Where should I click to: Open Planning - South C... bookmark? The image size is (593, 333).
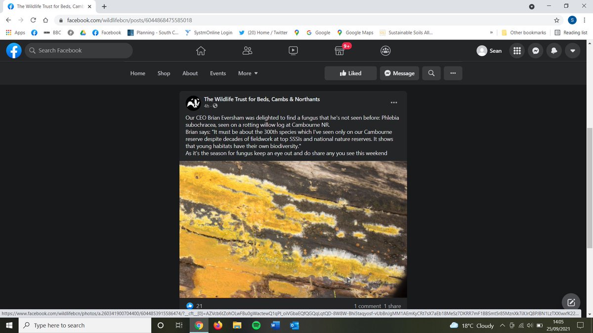(153, 33)
